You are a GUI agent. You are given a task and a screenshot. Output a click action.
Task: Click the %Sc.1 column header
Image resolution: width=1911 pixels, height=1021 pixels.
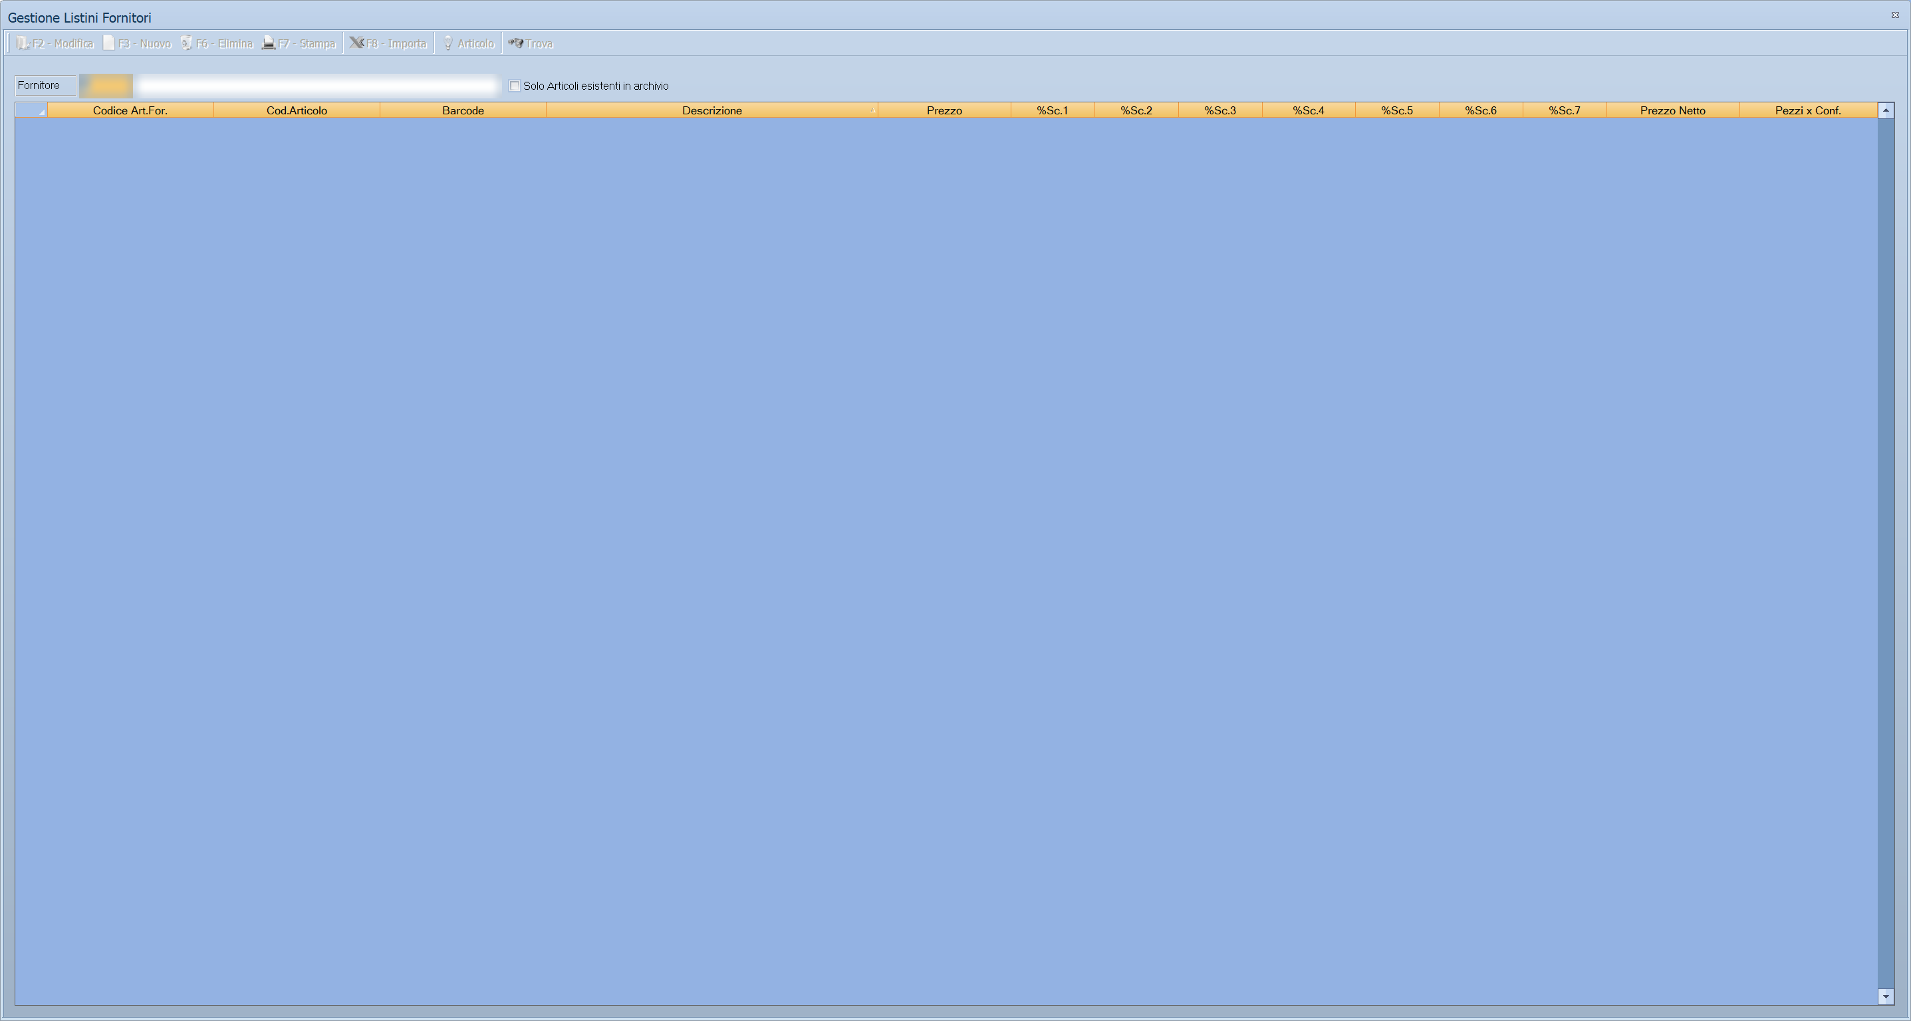point(1053,110)
